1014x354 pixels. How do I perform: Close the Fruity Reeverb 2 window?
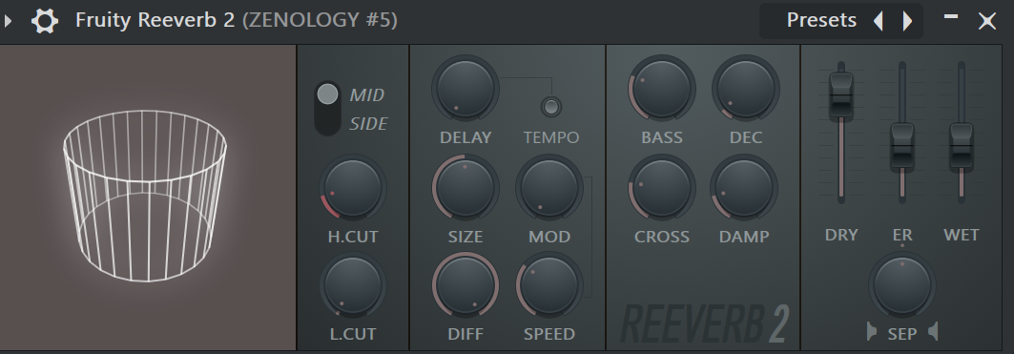click(x=987, y=21)
